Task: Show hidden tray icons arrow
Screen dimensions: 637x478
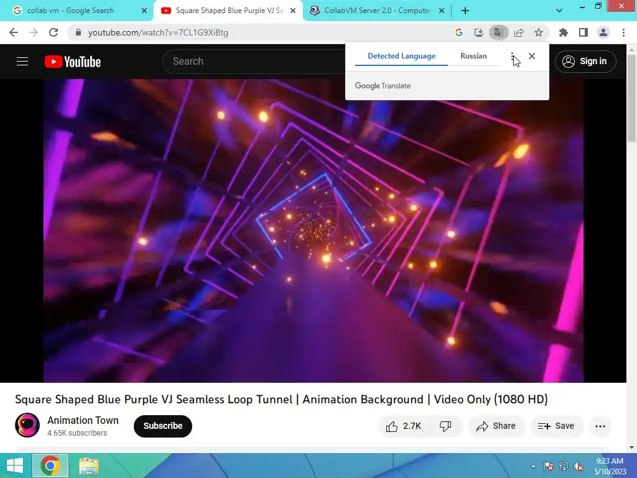Action: pyautogui.click(x=533, y=466)
